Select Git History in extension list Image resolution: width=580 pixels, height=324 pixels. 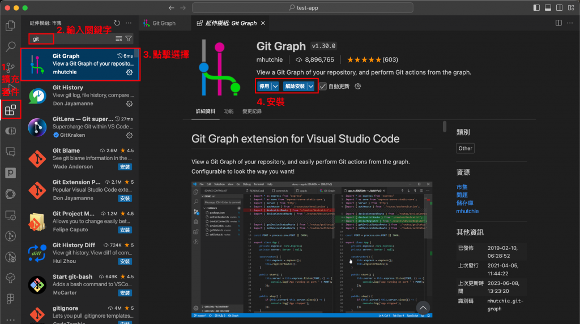tap(80, 96)
